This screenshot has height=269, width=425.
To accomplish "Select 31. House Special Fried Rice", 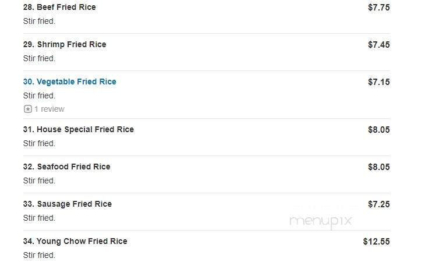I will tap(79, 129).
